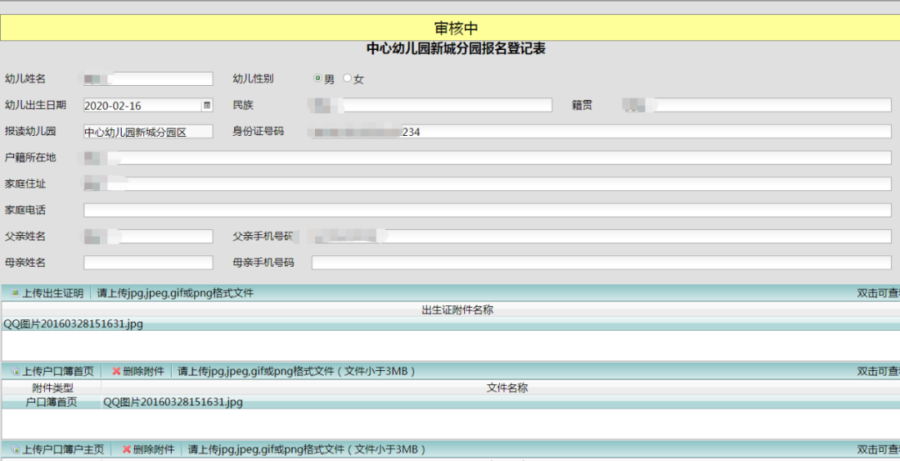Click the 家庭电话 input field
The width and height of the screenshot is (900, 461).
[x=487, y=210]
